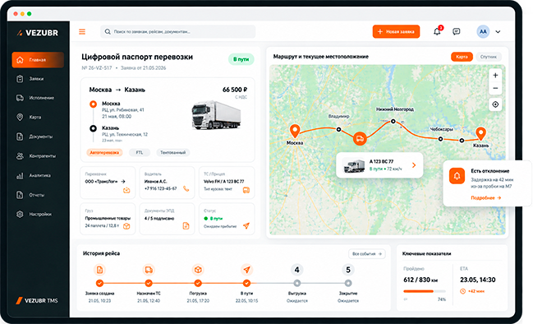Open the chat messages icon
Screen dimensions: 533x324
[457, 31]
